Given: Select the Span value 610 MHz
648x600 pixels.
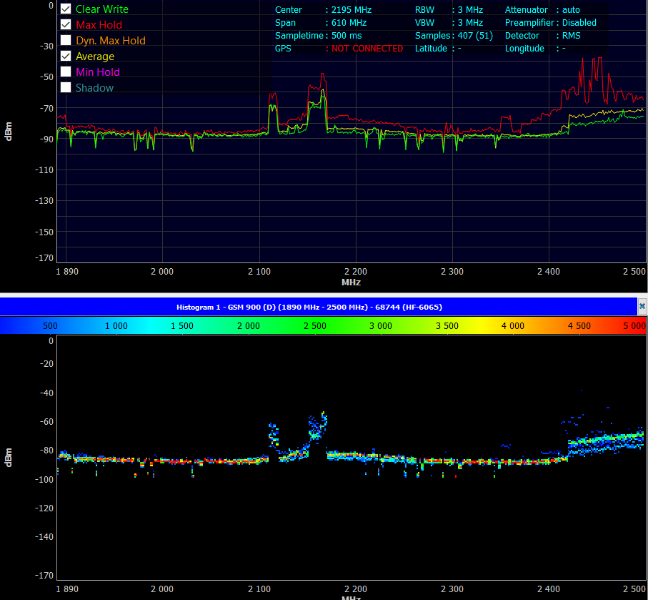Looking at the screenshot, I should click(349, 23).
